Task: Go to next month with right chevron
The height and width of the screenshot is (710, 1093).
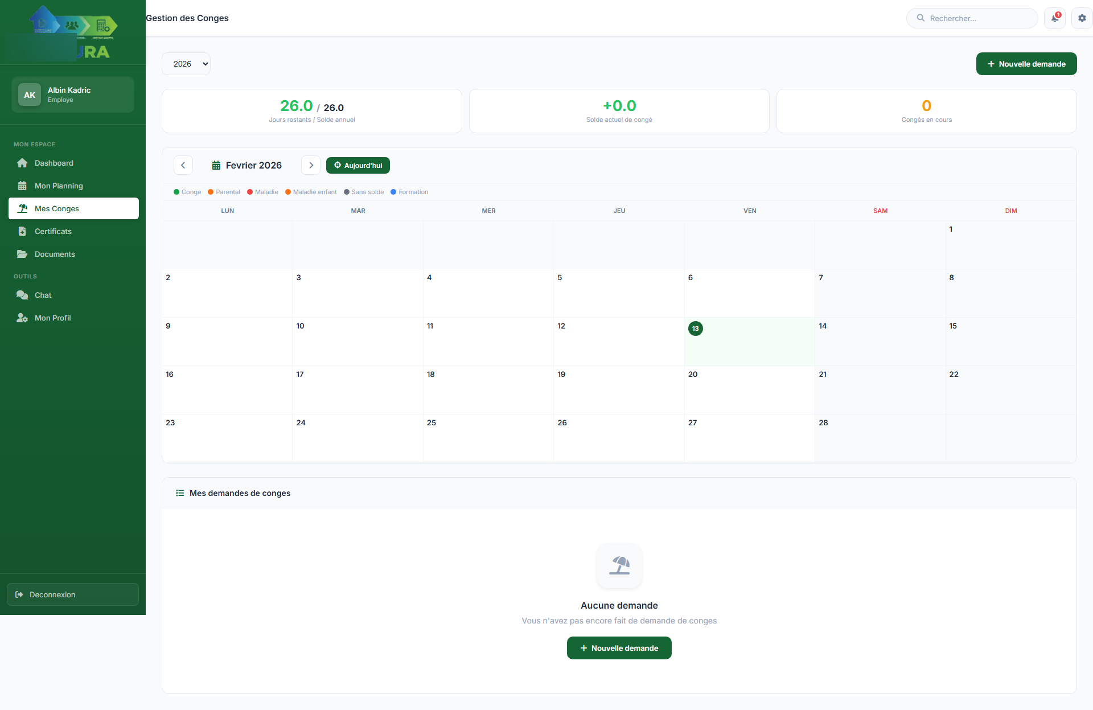Action: [311, 165]
